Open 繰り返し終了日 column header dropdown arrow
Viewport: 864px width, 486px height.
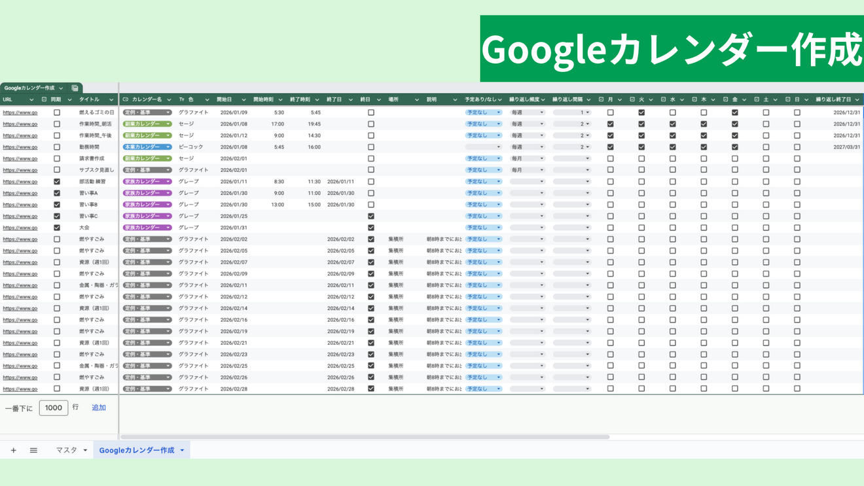click(x=857, y=100)
